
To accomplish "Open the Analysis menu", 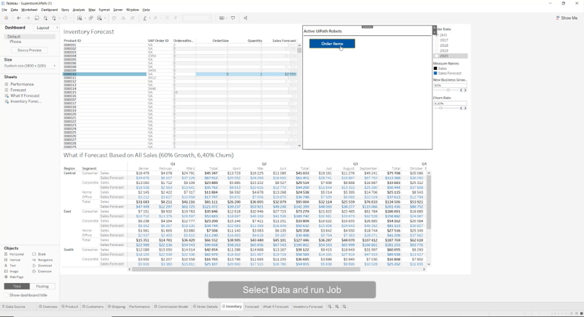I will [x=78, y=10].
